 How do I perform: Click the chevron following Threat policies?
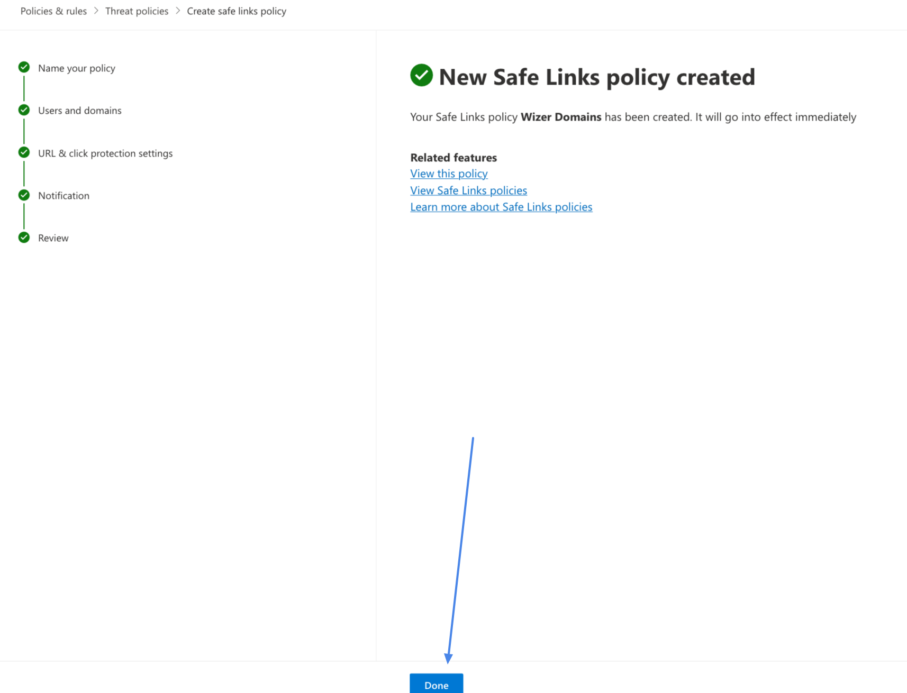click(178, 11)
